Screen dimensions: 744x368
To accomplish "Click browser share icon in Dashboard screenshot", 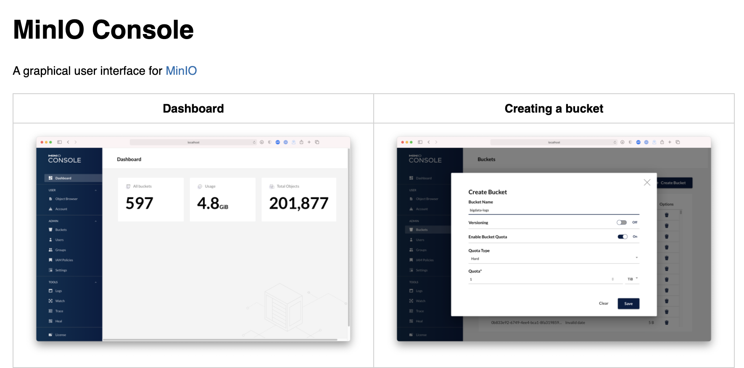I will point(301,142).
